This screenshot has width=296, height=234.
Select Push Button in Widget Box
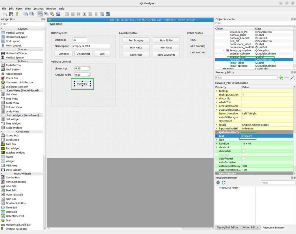pyautogui.click(x=13, y=65)
